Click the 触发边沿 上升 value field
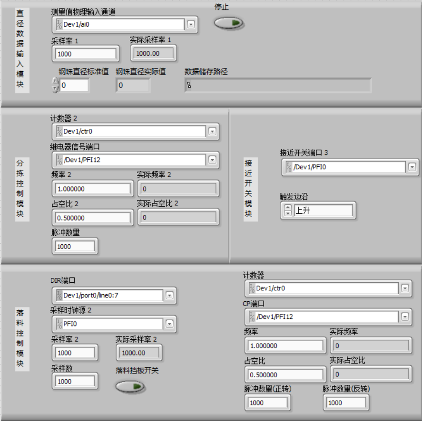422x421 pixels. coord(323,210)
